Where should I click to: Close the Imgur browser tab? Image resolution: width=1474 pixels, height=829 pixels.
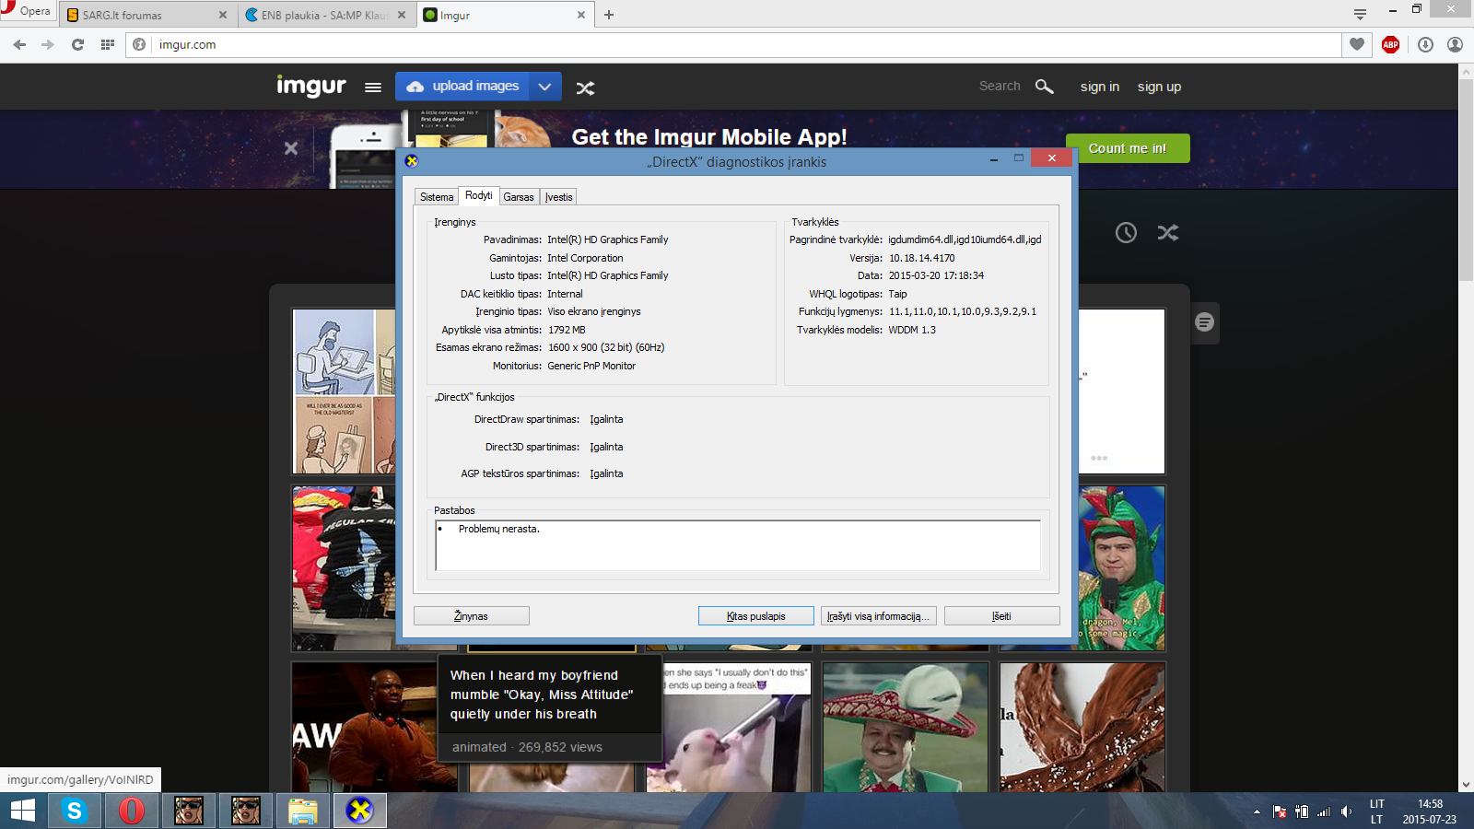pos(580,15)
